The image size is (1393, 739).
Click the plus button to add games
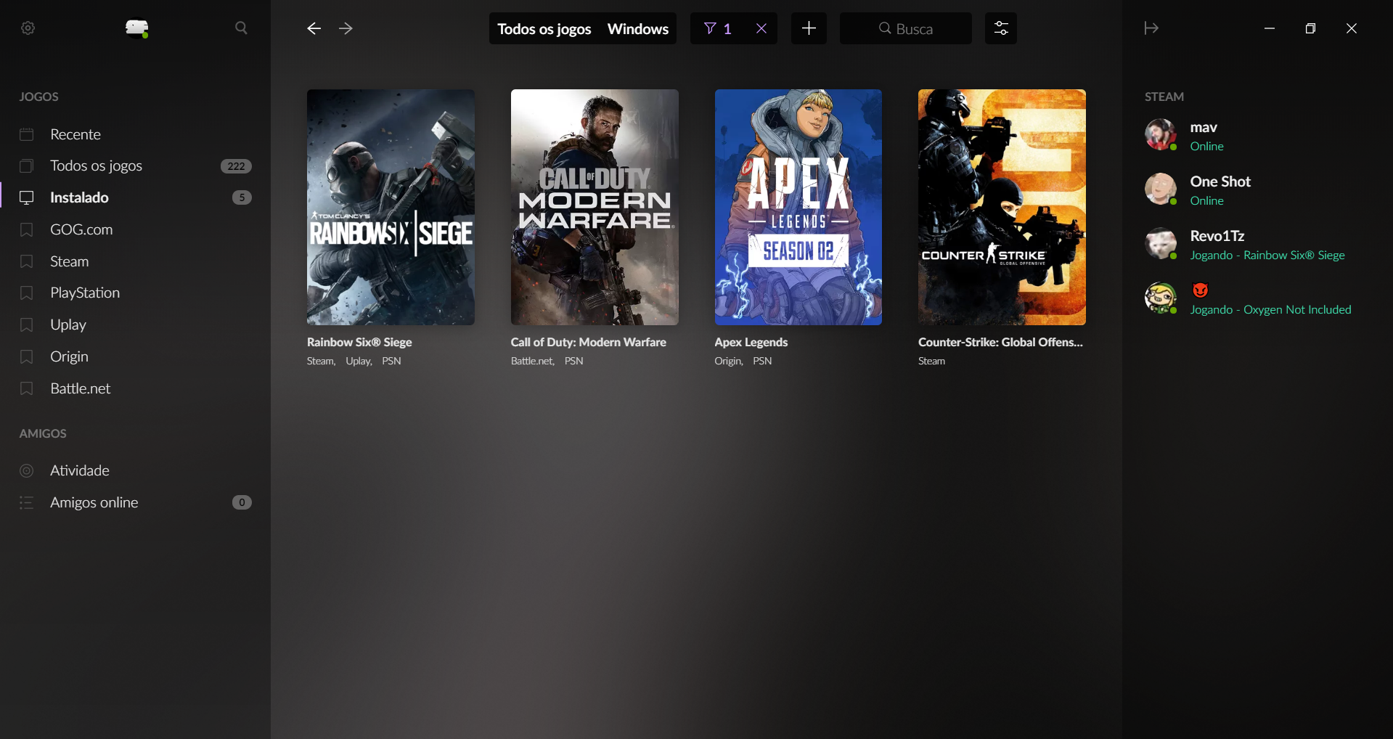pos(809,28)
